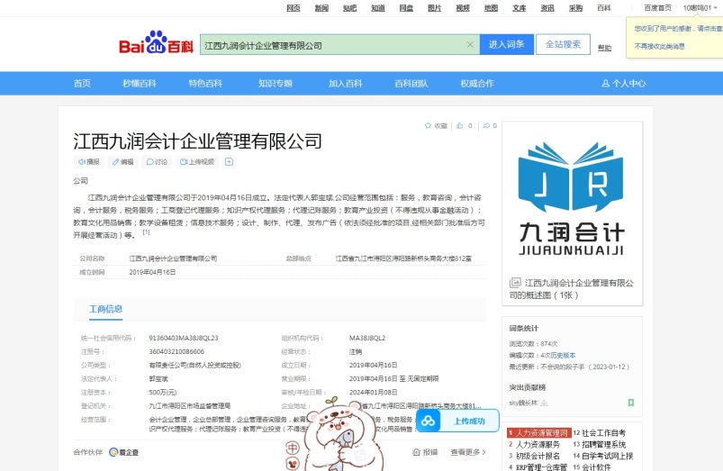Click the user thanks notification message
The image size is (723, 471).
[678, 29]
